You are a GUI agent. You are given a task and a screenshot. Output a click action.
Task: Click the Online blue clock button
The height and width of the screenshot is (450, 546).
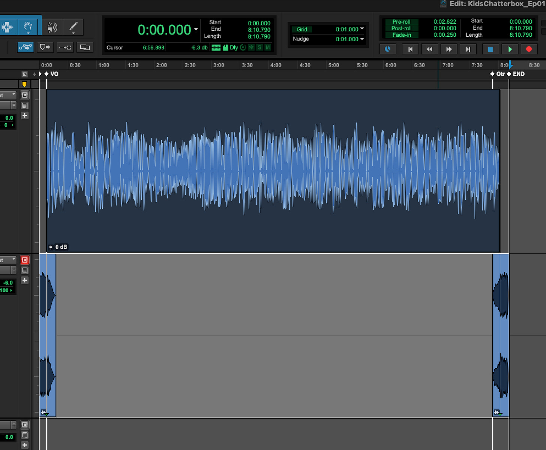pyautogui.click(x=388, y=49)
